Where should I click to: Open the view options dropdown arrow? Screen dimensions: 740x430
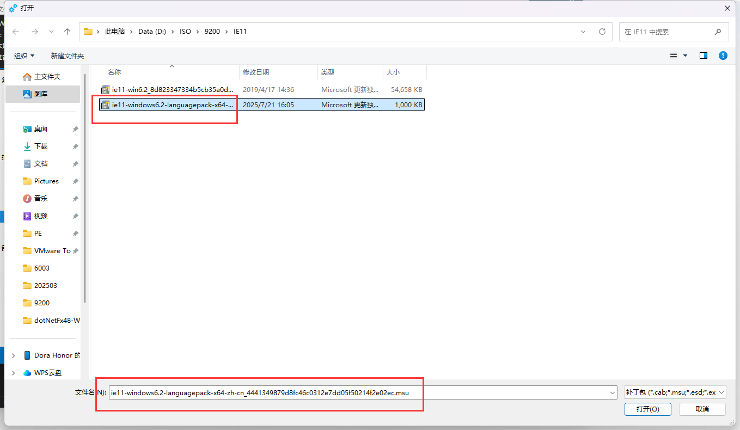pos(685,56)
